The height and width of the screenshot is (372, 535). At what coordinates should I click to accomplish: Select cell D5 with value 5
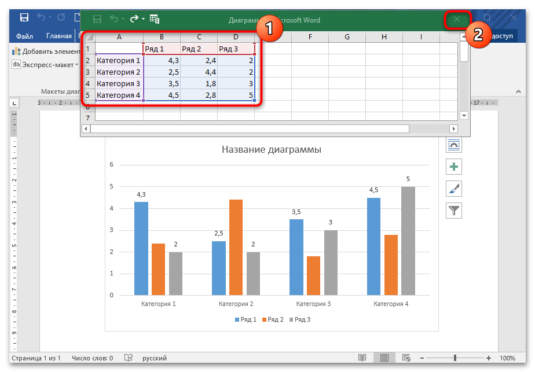point(236,95)
